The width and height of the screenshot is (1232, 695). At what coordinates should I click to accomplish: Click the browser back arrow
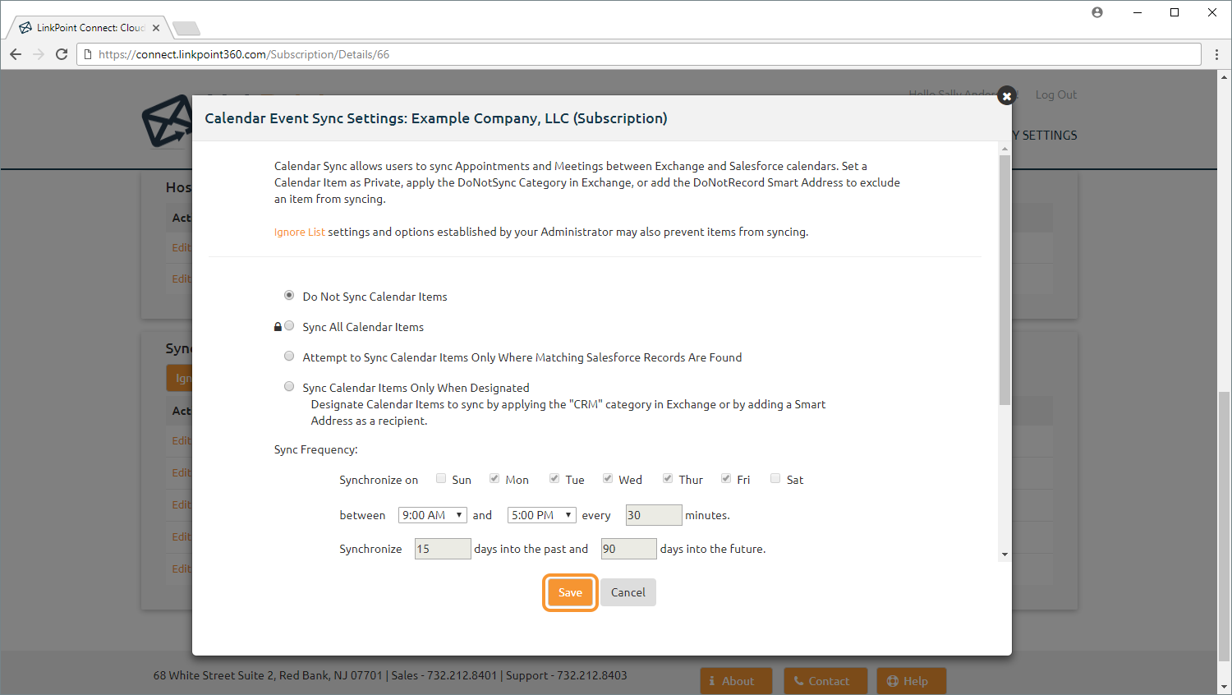point(16,54)
